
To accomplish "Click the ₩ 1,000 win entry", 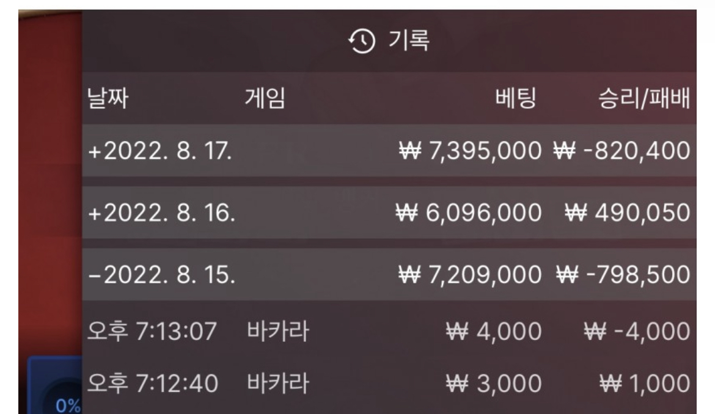I will point(645,383).
